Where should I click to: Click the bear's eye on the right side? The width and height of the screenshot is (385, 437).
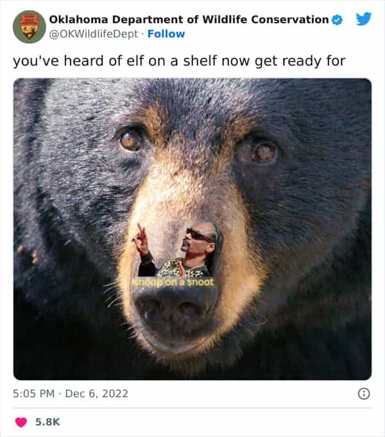coord(264,152)
